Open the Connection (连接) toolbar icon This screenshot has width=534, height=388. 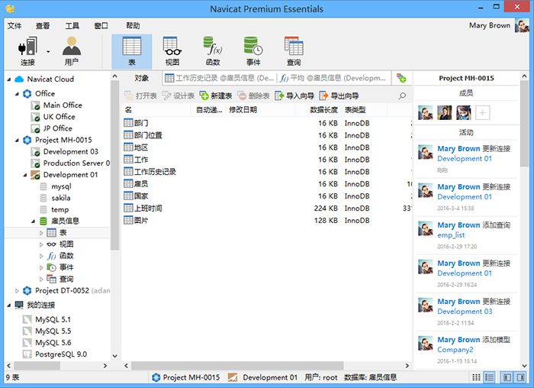coord(27,51)
